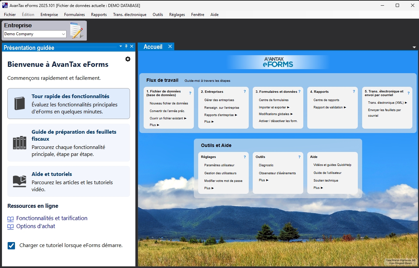Open help for Rapports card
The height and width of the screenshot is (268, 419).
(x=354, y=91)
